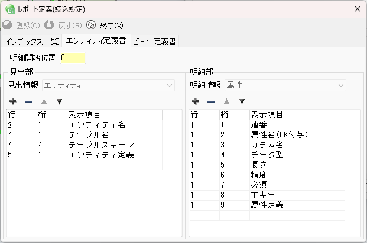Select the エンティティ定義 row
The width and height of the screenshot is (367, 243).
point(85,155)
